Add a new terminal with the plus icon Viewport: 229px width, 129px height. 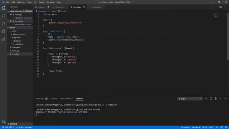(206, 99)
